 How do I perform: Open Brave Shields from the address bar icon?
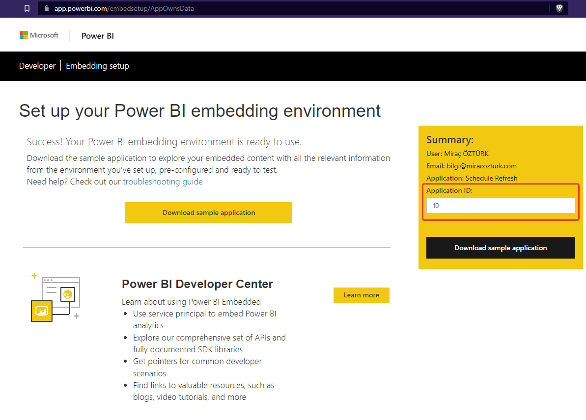point(559,8)
